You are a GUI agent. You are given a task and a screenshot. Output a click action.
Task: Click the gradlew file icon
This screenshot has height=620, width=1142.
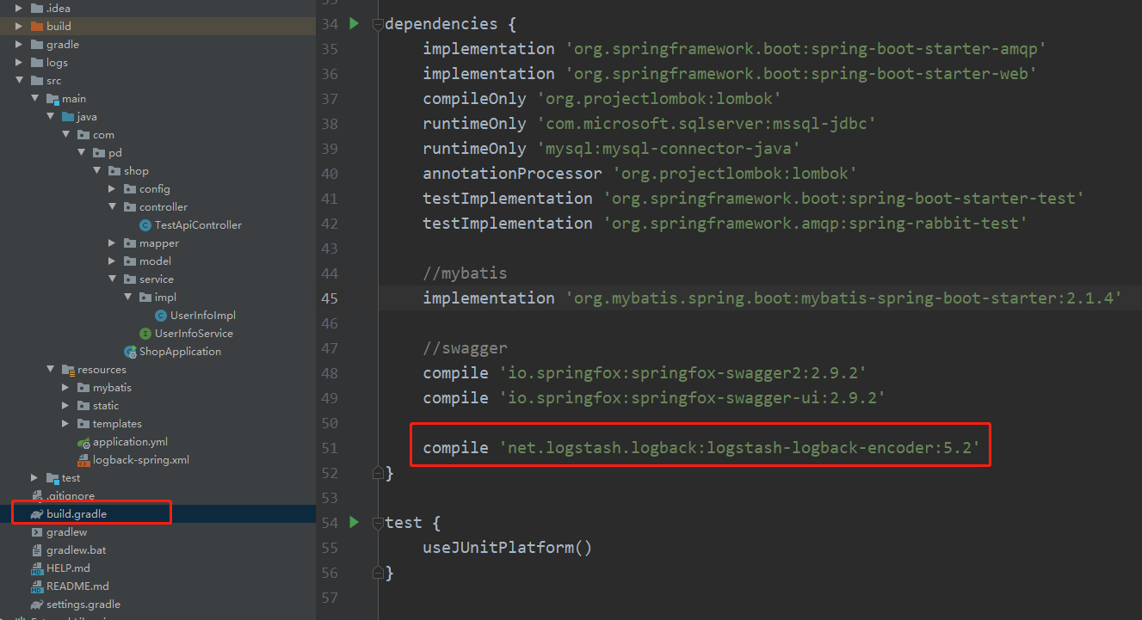37,531
